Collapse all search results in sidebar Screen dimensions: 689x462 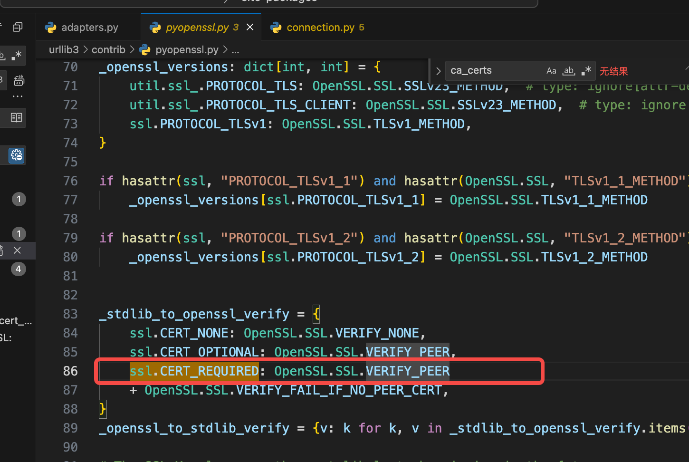18,27
